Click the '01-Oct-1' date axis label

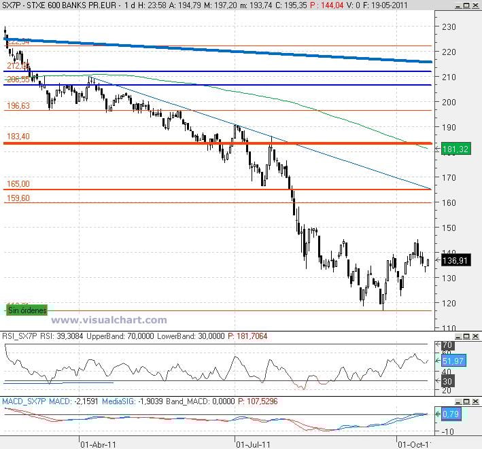click(415, 444)
